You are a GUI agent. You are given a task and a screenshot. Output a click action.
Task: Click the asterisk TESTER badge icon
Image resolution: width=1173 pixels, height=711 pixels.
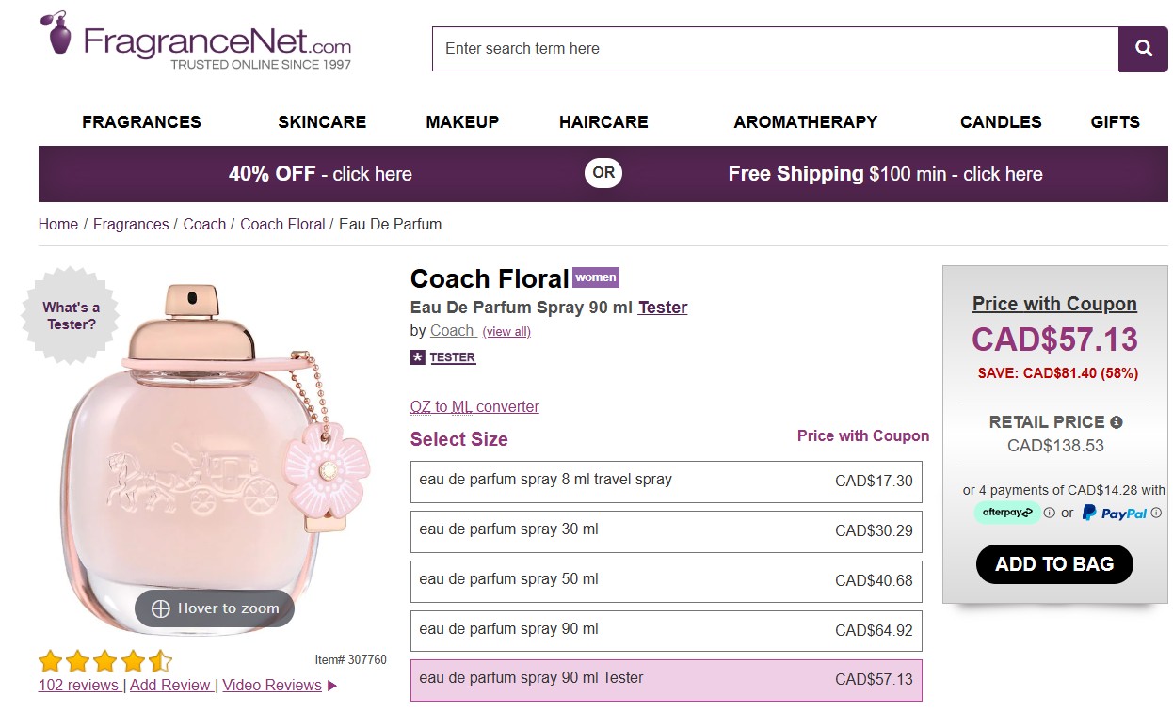(417, 356)
